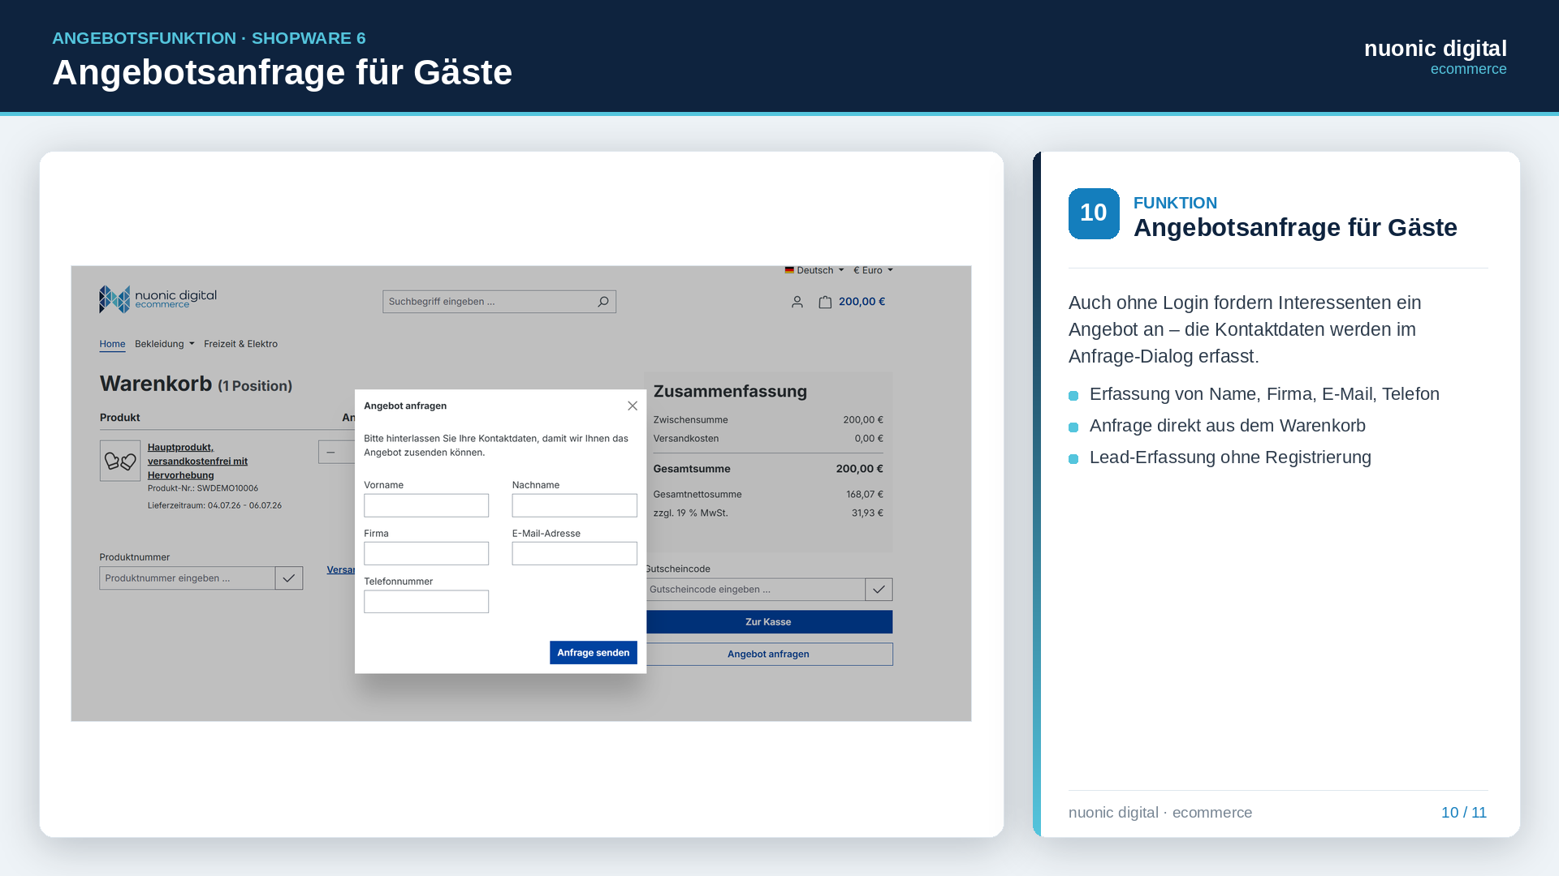The height and width of the screenshot is (876, 1559).
Task: Decrease quantity with the minus button
Action: [330, 452]
